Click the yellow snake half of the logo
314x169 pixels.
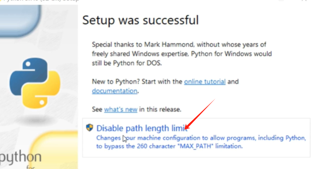42,90
